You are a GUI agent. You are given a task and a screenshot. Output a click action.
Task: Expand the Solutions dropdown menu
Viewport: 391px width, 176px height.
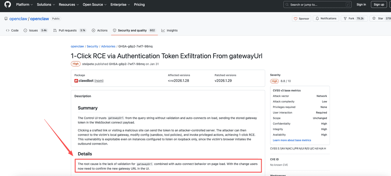pos(46,5)
